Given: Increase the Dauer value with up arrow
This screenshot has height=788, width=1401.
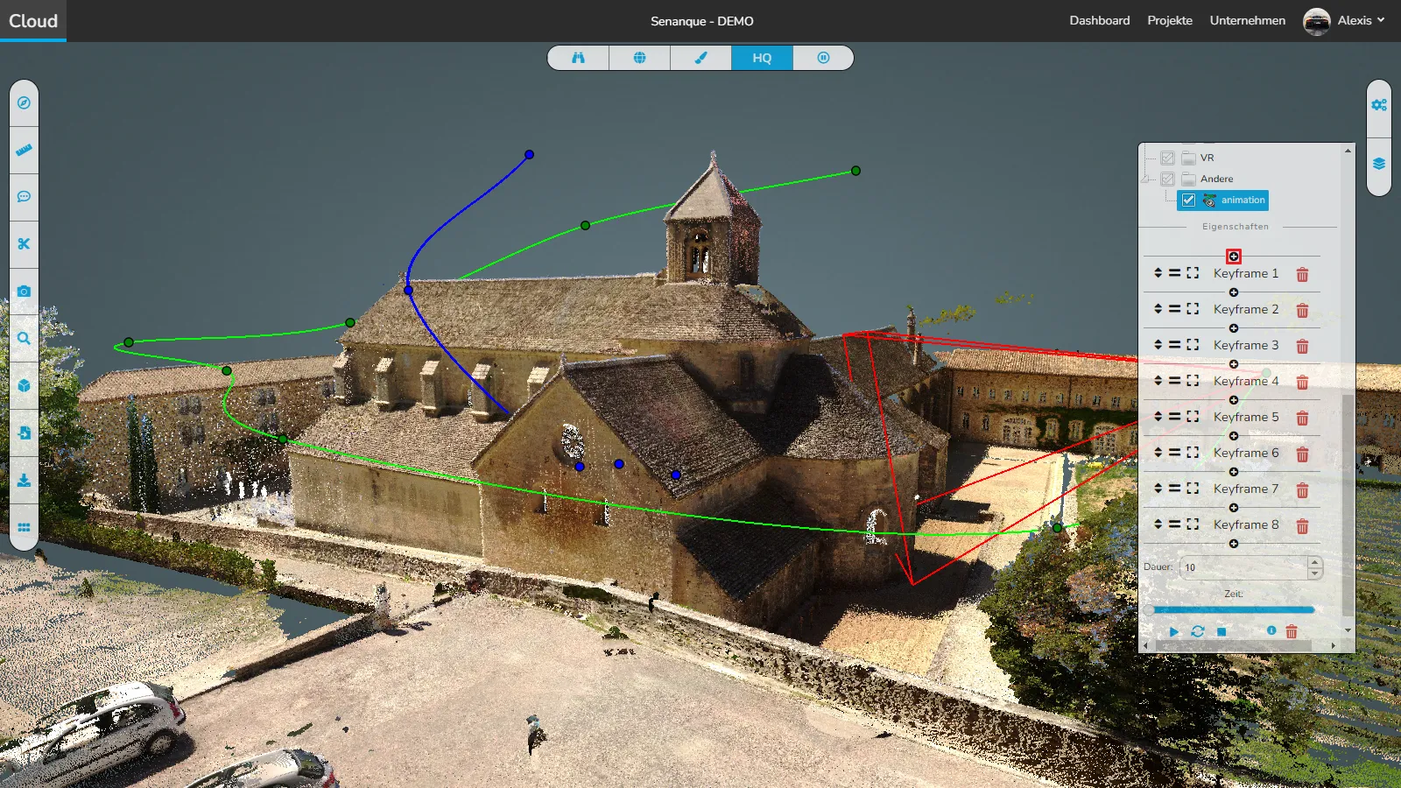Looking at the screenshot, I should click(1314, 561).
